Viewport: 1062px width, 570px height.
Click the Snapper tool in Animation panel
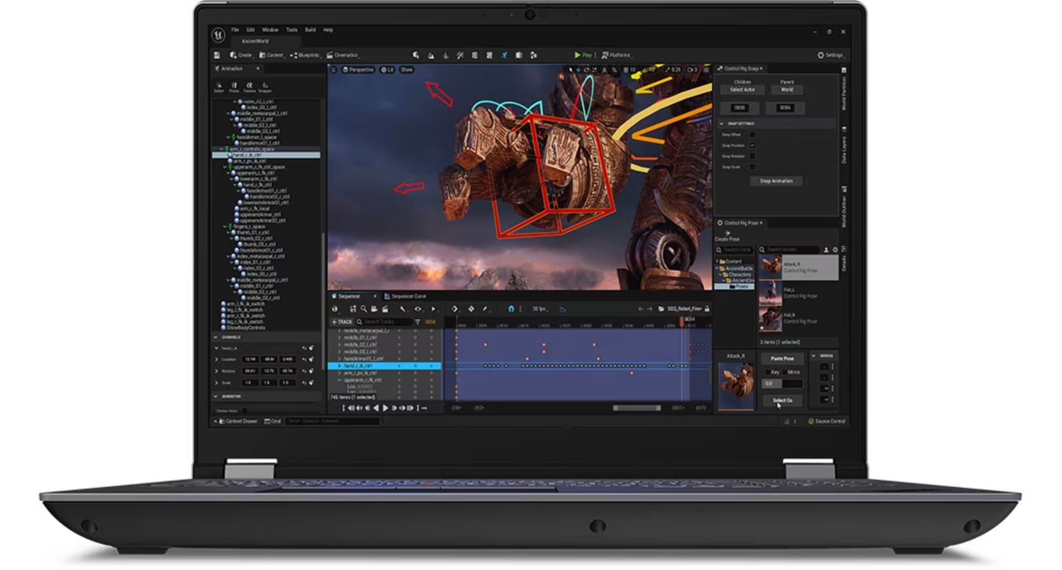point(265,88)
